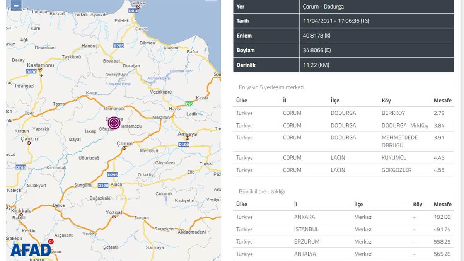The image size is (464, 261).
Task: Click the Kastamonu airport icon
Action: click(x=41, y=75)
